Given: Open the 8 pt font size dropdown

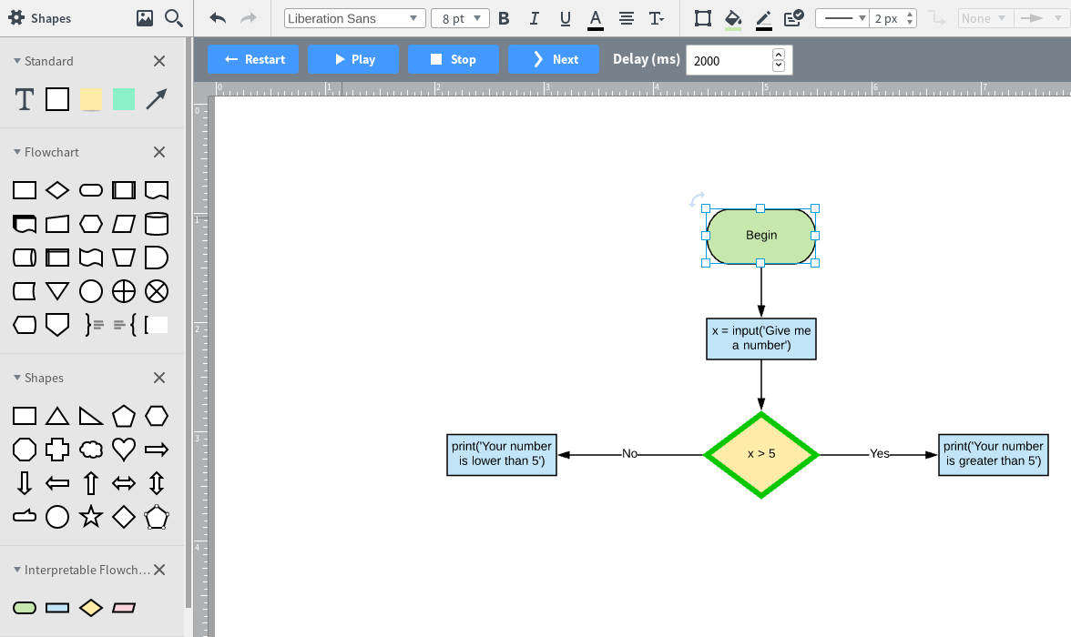Looking at the screenshot, I should coord(460,17).
